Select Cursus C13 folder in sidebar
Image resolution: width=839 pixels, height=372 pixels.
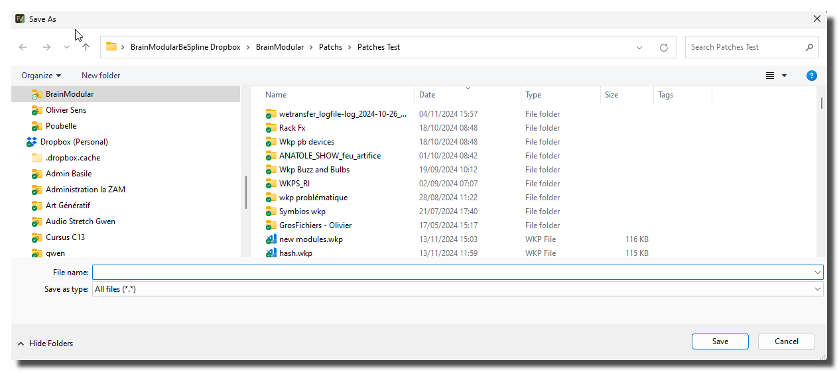[x=65, y=237]
